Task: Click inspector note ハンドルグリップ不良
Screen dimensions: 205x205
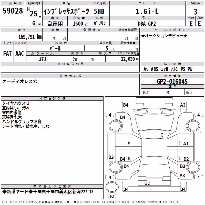Action: (x=22, y=121)
